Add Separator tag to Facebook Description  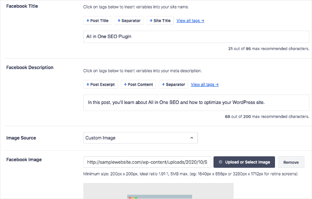173,84
